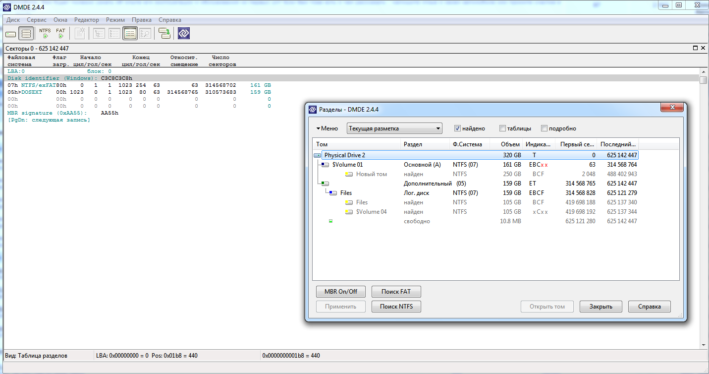709x374 pixels.
Task: Click the partition table view toolbar icon
Action: (x=130, y=34)
